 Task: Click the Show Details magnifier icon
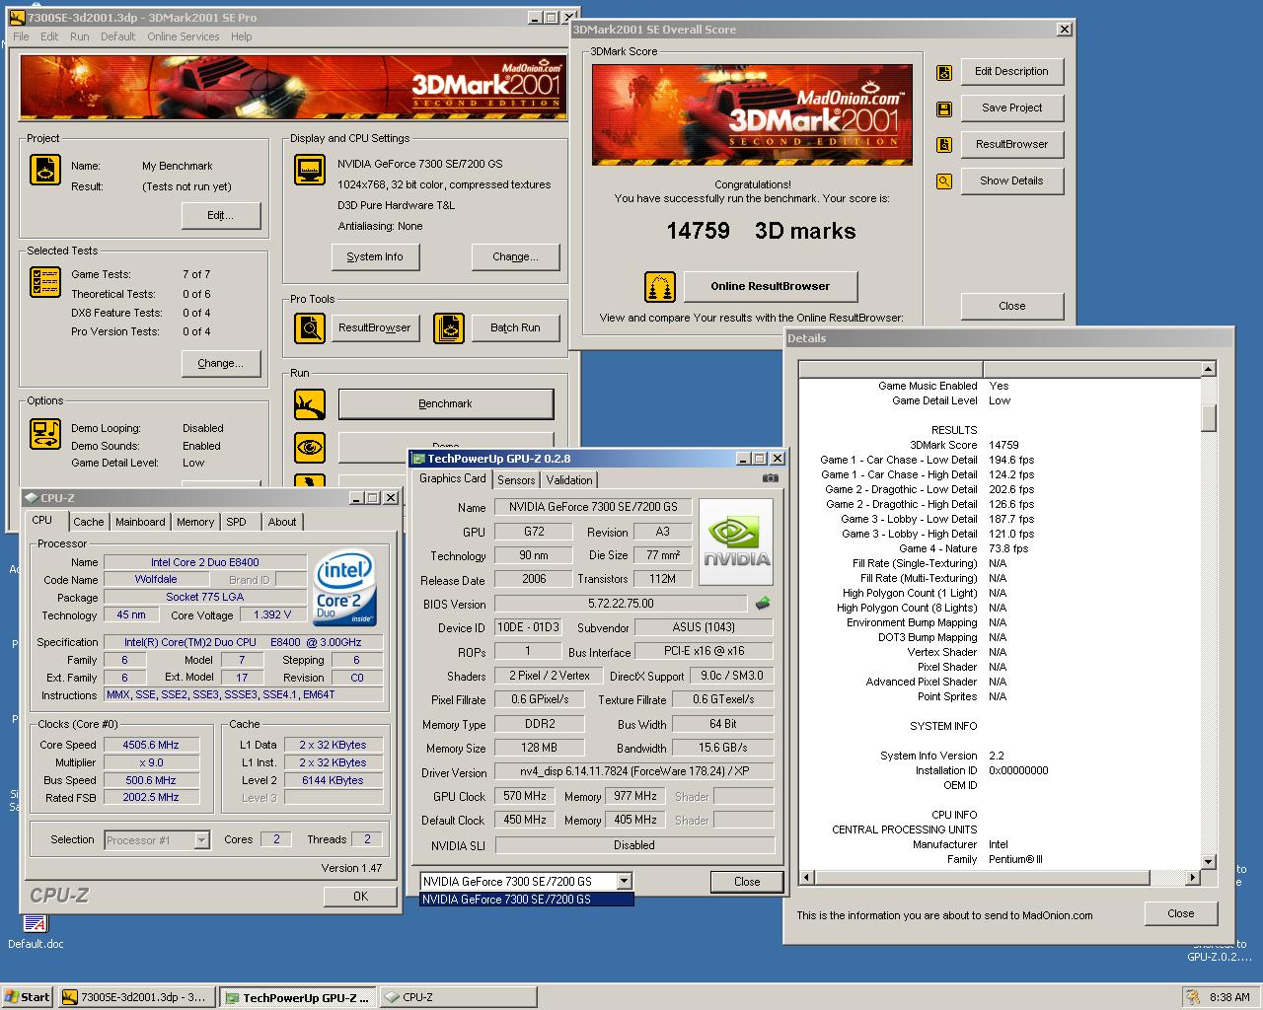pos(944,181)
